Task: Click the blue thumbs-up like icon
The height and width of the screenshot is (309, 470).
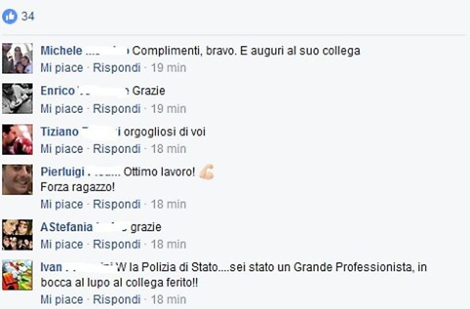Action: (x=10, y=17)
